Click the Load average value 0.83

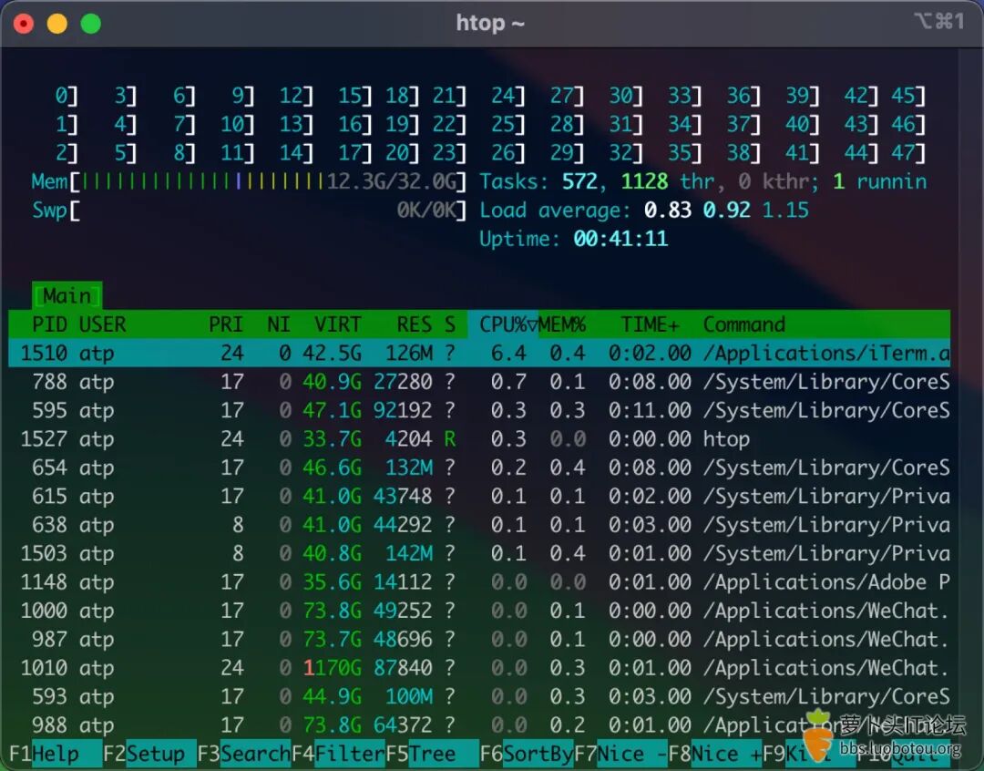click(x=668, y=210)
